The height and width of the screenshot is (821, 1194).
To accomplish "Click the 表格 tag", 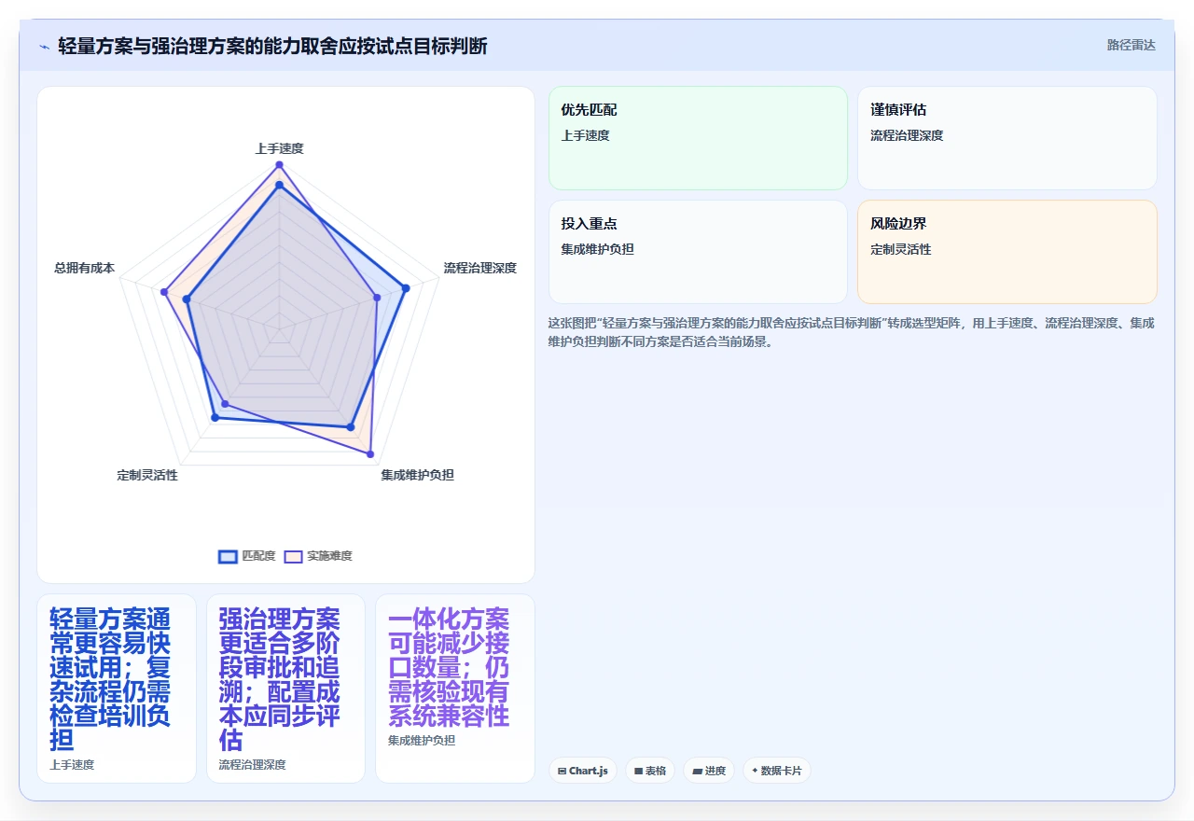I will [x=649, y=771].
